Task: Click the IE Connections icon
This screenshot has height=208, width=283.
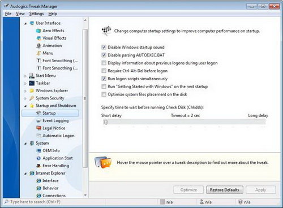Action: tap(38, 196)
